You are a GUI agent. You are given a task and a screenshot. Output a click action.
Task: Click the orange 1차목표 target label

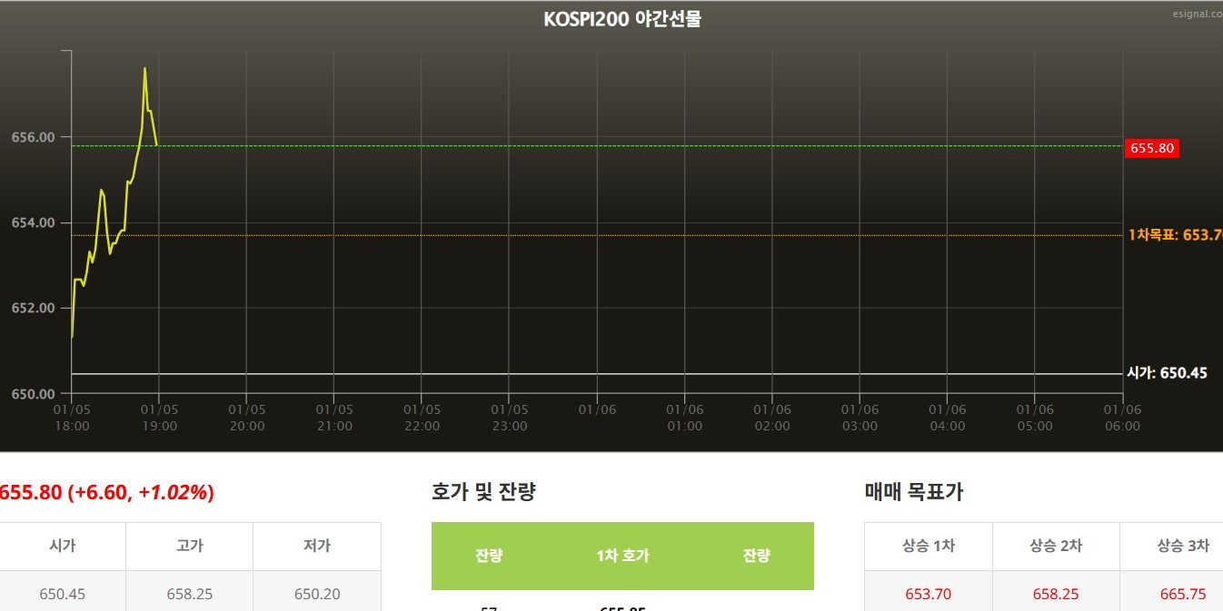[x=1175, y=234]
